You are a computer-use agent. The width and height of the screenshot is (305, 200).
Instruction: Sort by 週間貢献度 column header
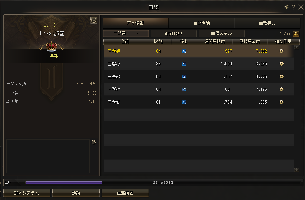point(215,41)
